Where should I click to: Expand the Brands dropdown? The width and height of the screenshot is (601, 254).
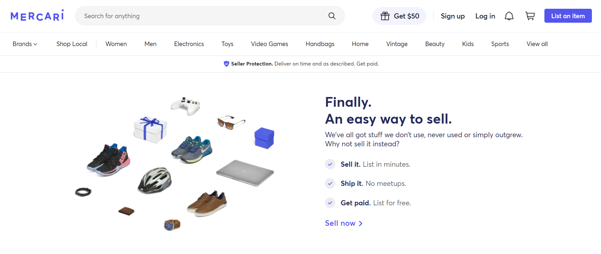click(x=25, y=44)
